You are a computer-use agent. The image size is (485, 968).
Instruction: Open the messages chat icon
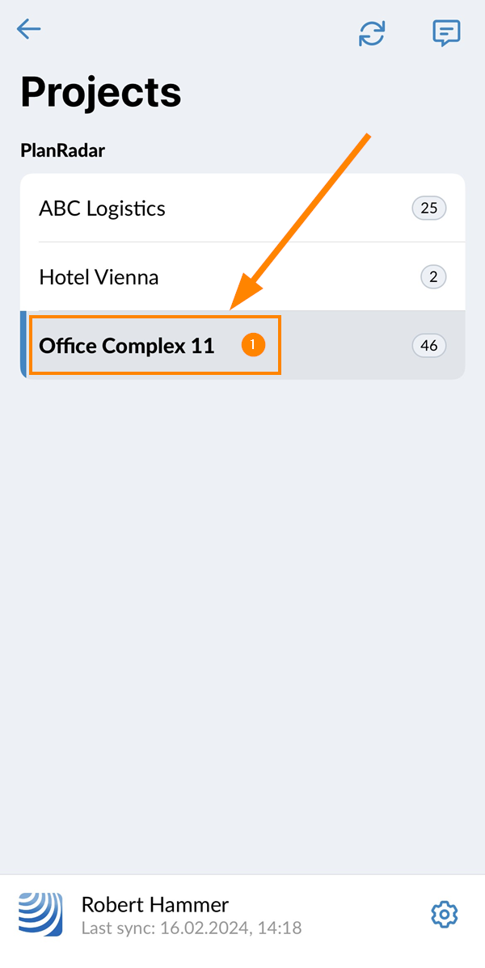pos(446,33)
